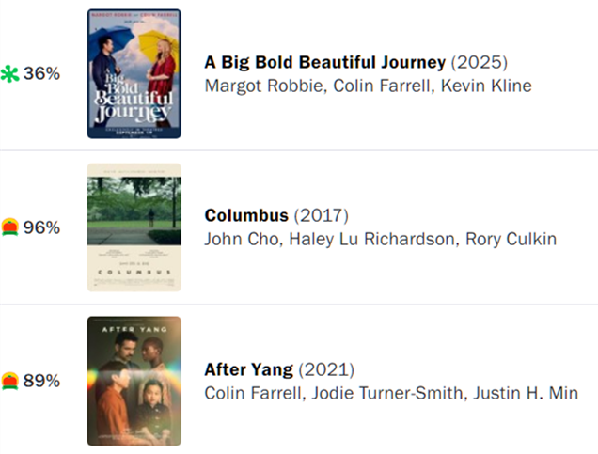Open Rory Culkin's name link
This screenshot has width=598, height=454.
coord(511,239)
